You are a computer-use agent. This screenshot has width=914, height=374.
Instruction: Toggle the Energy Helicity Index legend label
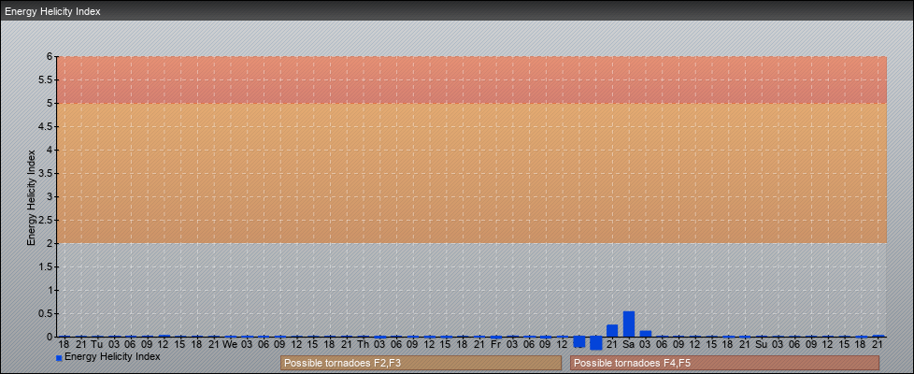(x=112, y=356)
